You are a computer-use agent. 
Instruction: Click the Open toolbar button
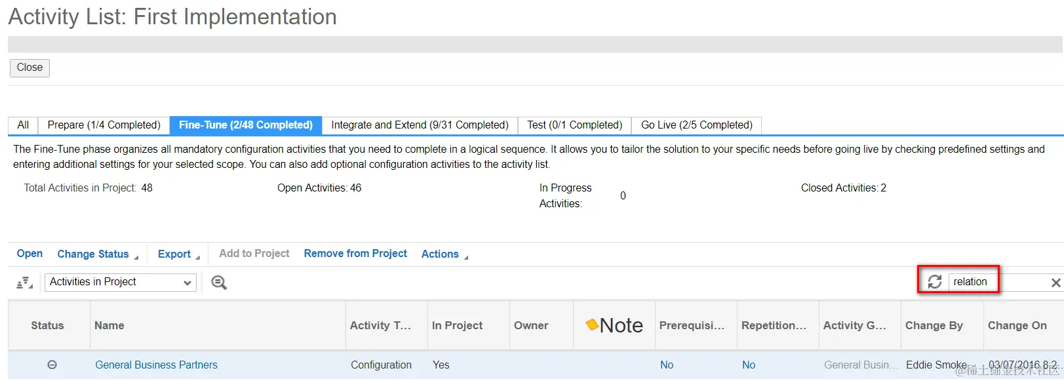coord(30,254)
